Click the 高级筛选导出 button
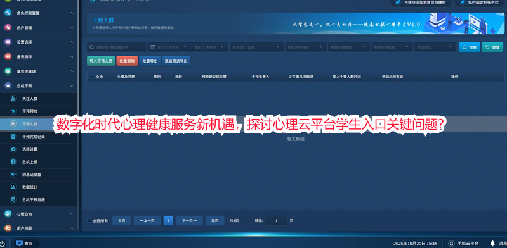The height and width of the screenshot is (248, 507). tap(176, 61)
